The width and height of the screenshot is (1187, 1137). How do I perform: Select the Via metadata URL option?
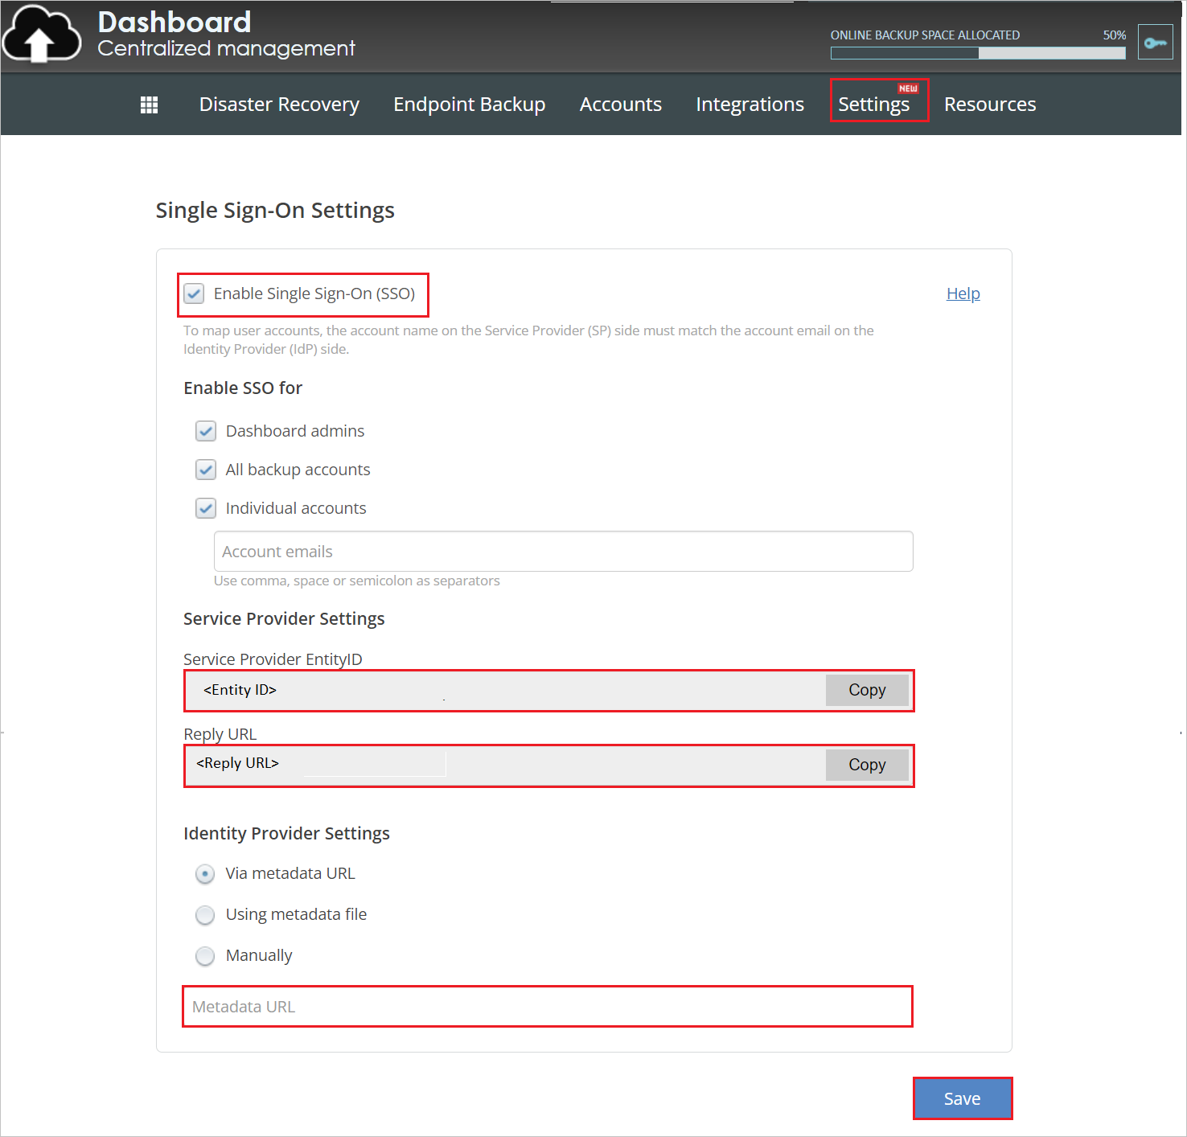205,874
